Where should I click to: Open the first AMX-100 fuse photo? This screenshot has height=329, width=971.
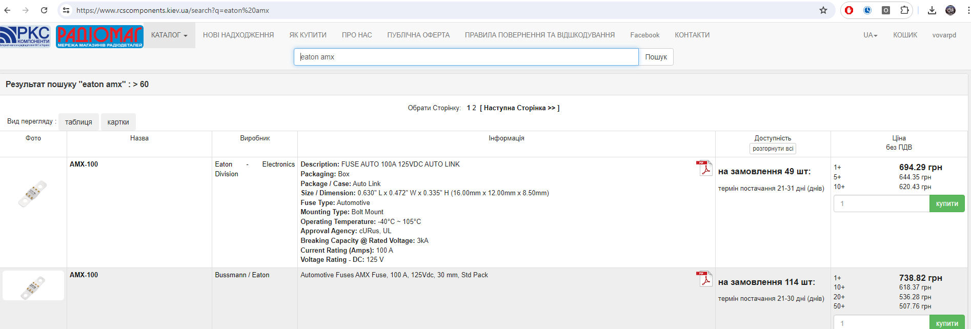[x=33, y=194]
